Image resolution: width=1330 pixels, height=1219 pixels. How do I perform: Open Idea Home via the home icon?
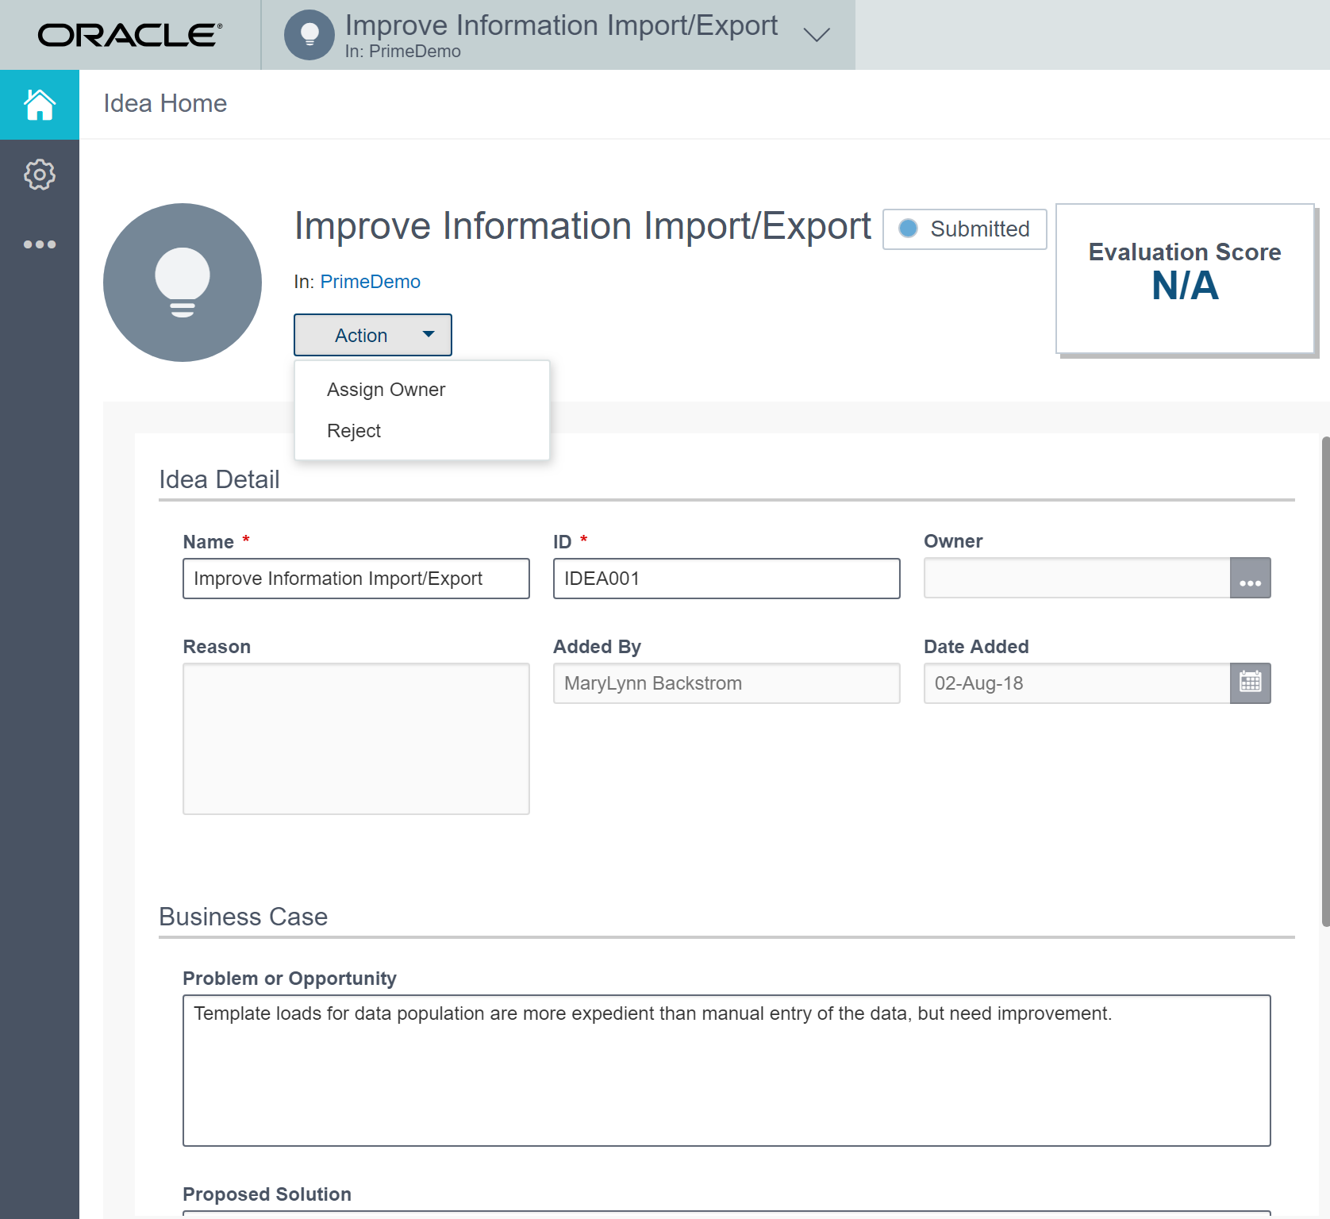pos(39,104)
